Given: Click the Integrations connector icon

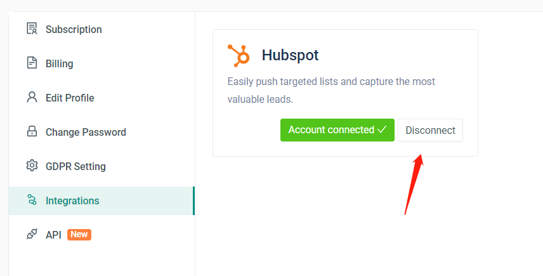Looking at the screenshot, I should coord(32,200).
